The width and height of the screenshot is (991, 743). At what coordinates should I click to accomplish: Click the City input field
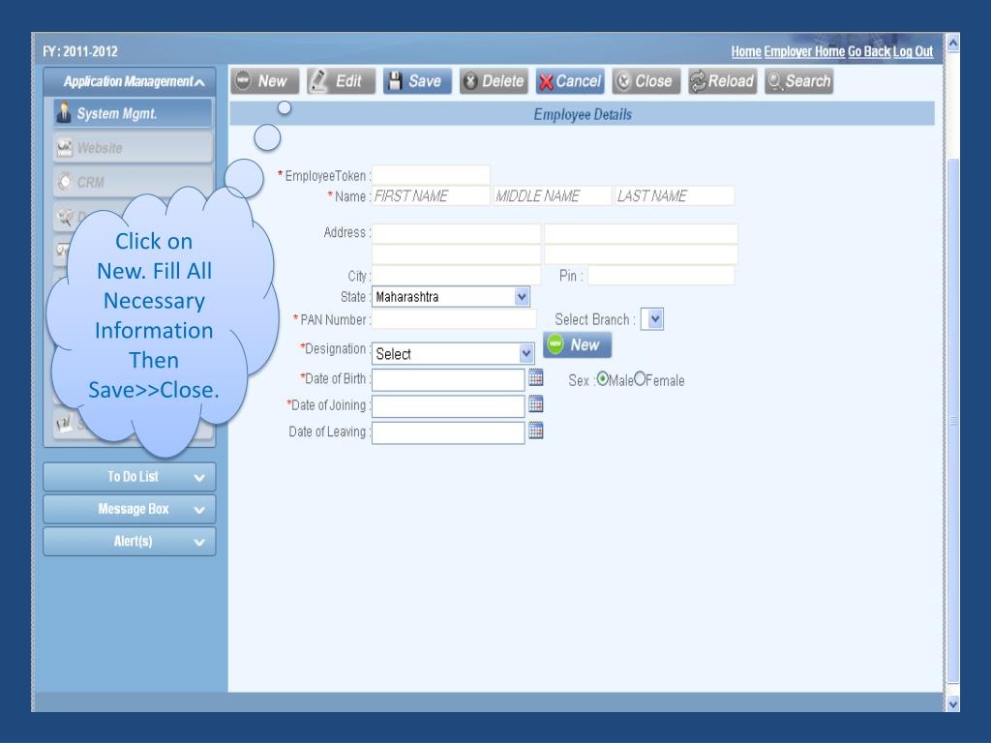[x=457, y=276]
